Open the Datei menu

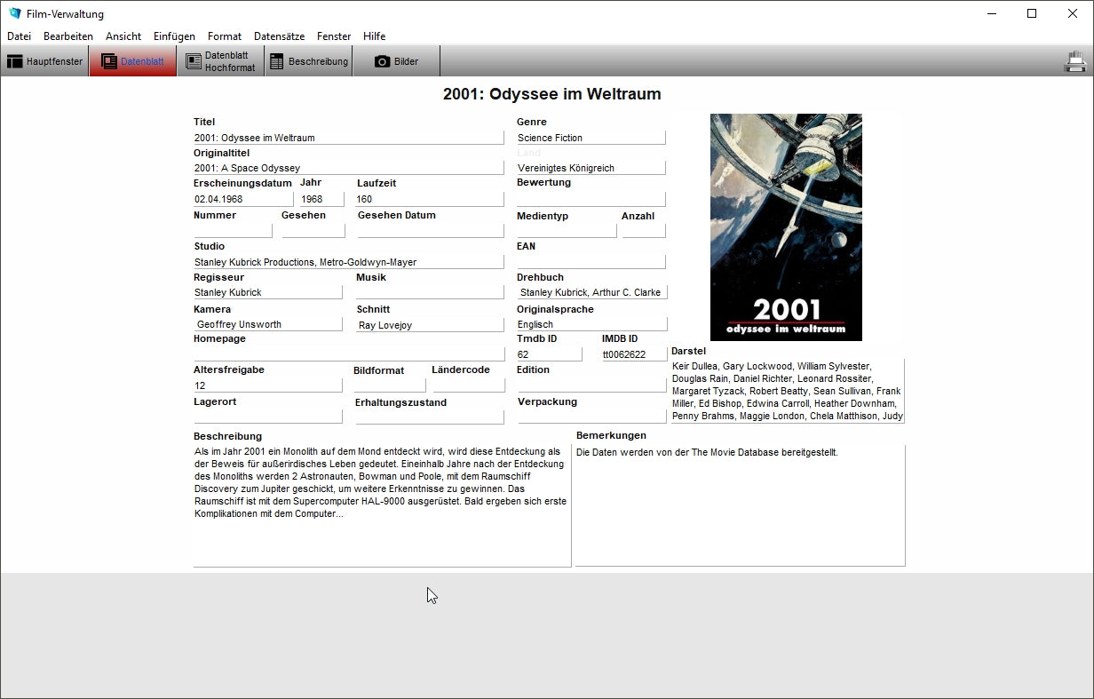(19, 36)
